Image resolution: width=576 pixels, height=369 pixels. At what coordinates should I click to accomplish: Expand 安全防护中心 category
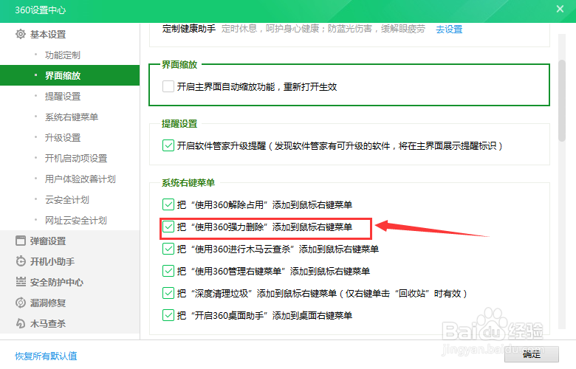tap(57, 283)
